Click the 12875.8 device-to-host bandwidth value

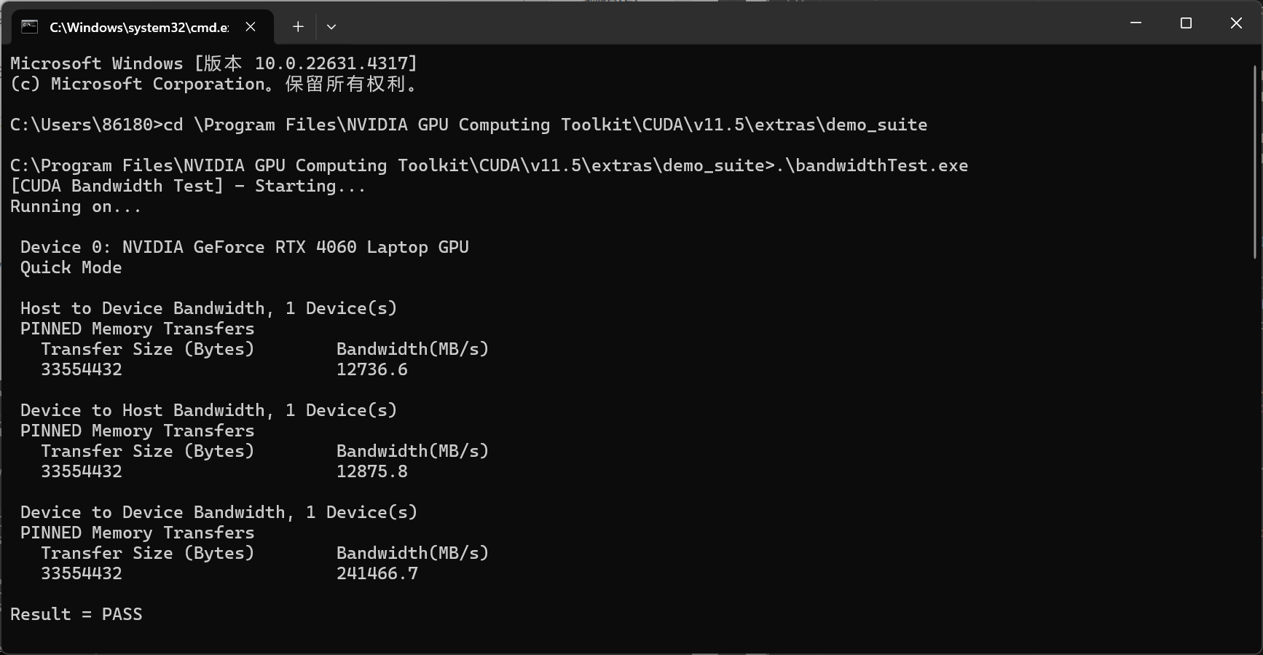tap(372, 471)
